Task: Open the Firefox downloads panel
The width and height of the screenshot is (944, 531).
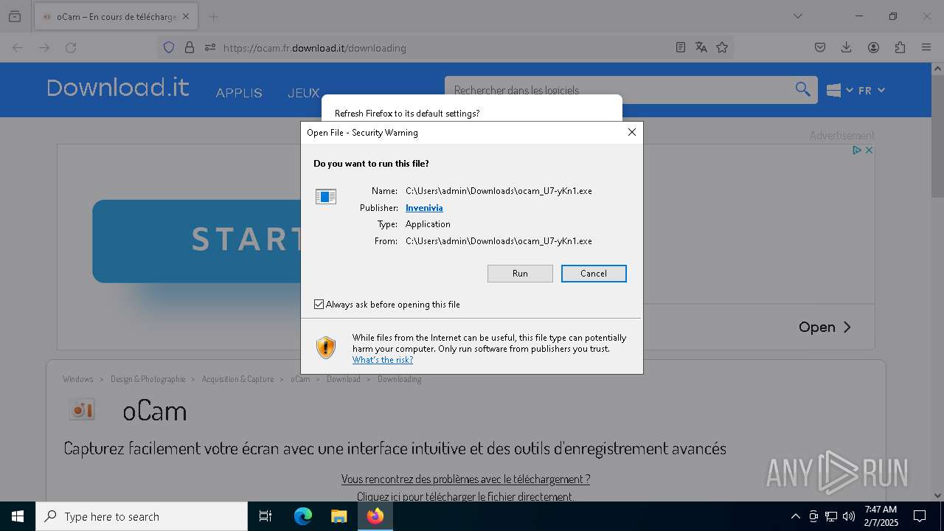Action: point(847,47)
